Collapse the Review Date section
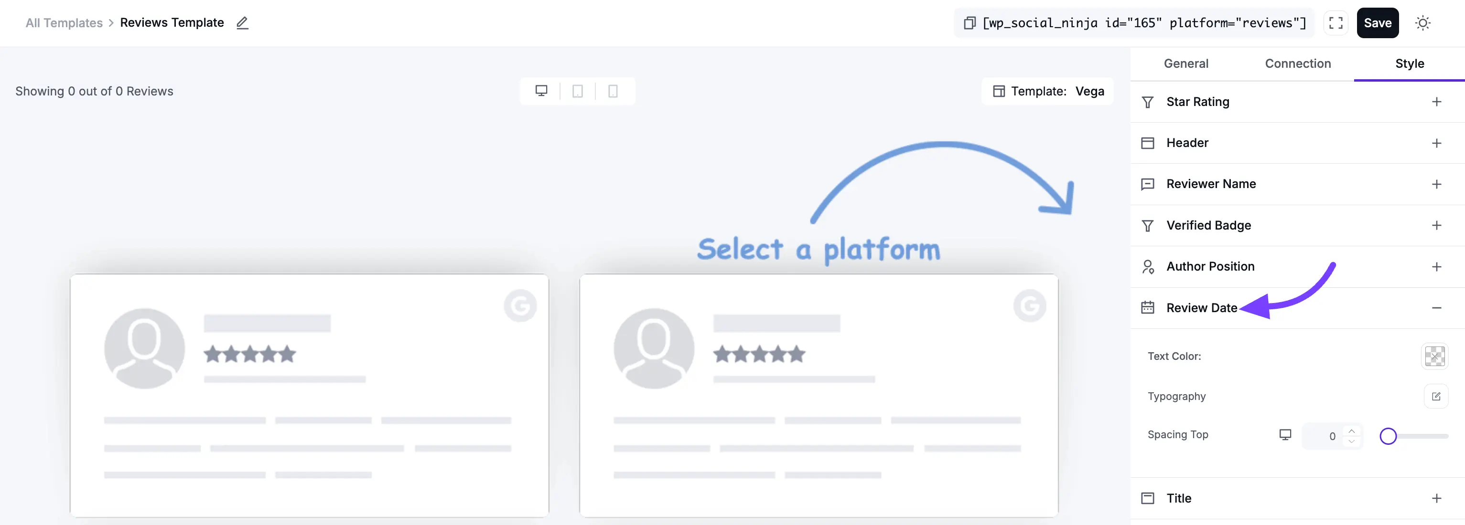 (1438, 307)
